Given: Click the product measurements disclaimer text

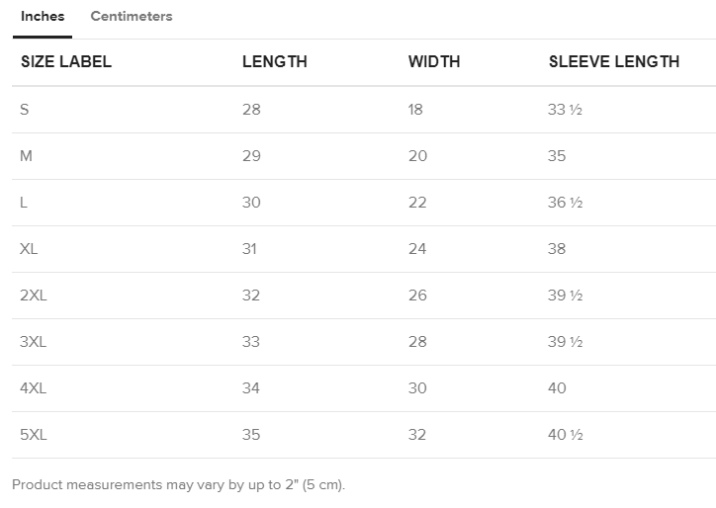Looking at the screenshot, I should point(178,485).
